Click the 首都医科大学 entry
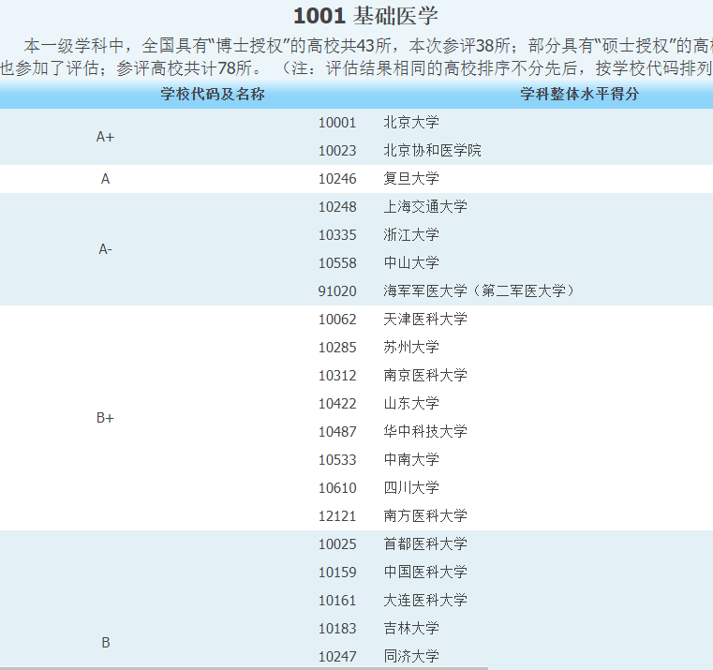Viewport: 713px width, 670px height. tap(424, 544)
